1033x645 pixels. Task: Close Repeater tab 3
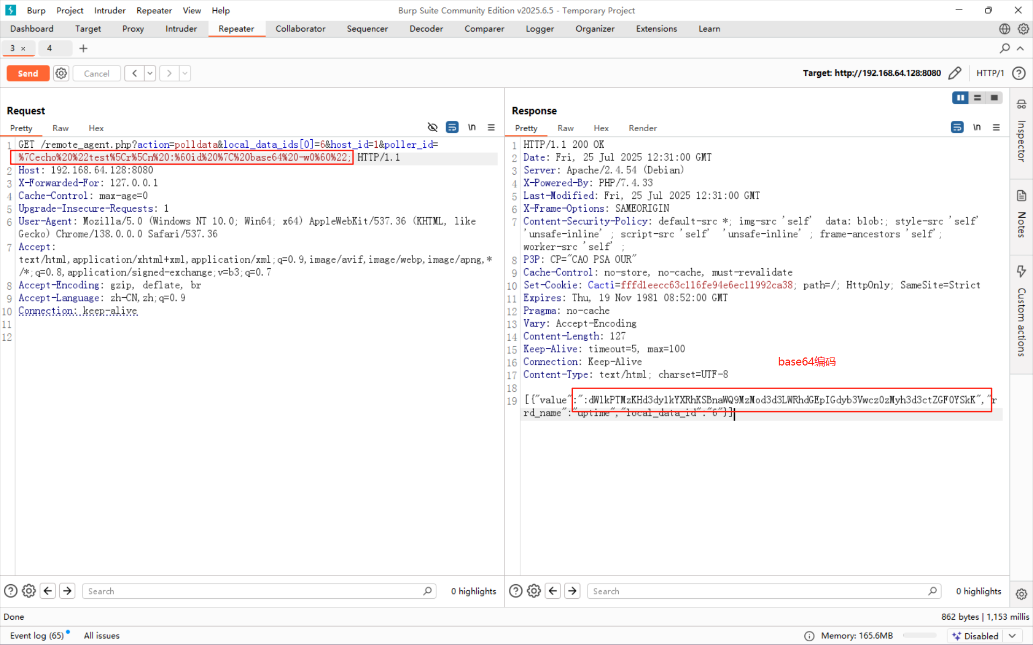click(x=23, y=48)
